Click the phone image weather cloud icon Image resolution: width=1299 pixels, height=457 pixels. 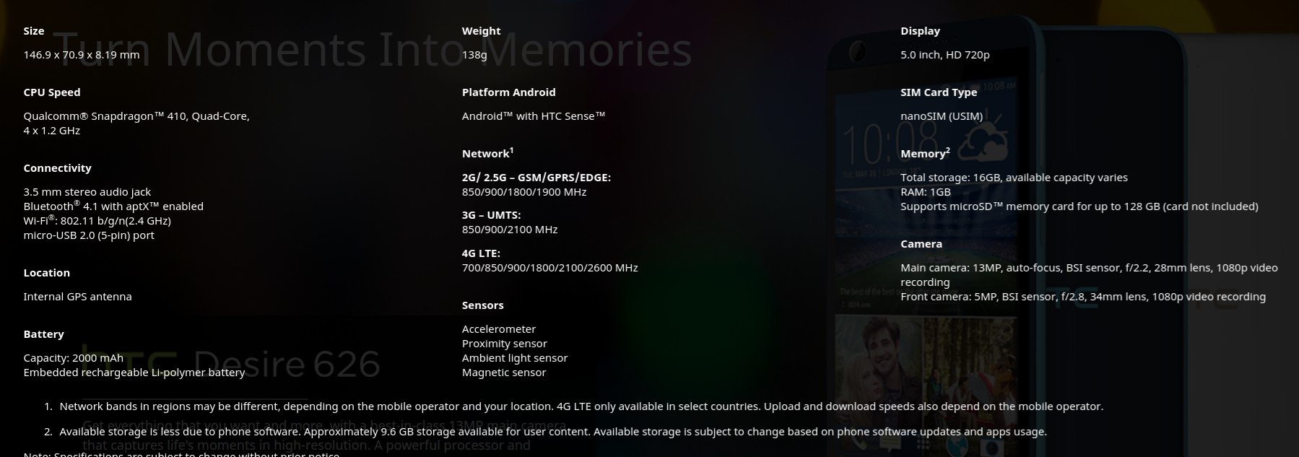[983, 142]
